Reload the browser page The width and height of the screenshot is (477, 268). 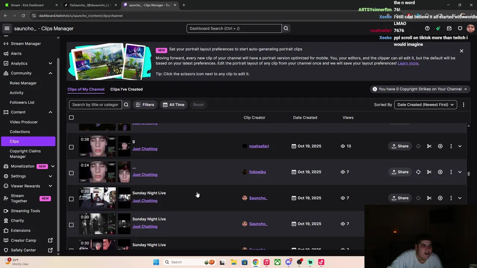point(23,16)
